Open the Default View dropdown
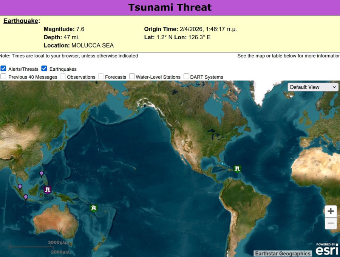The width and height of the screenshot is (340, 257). pos(312,87)
